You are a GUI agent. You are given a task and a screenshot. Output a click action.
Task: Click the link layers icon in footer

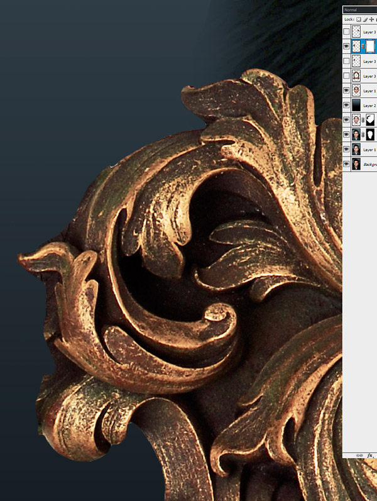(359, 455)
